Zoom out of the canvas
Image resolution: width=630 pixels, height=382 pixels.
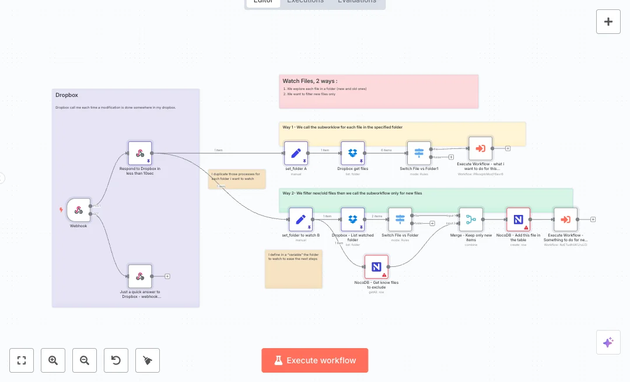pos(85,360)
